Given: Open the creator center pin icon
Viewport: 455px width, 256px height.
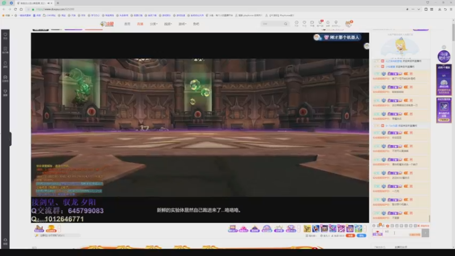Looking at the screenshot, I should (x=336, y=23).
